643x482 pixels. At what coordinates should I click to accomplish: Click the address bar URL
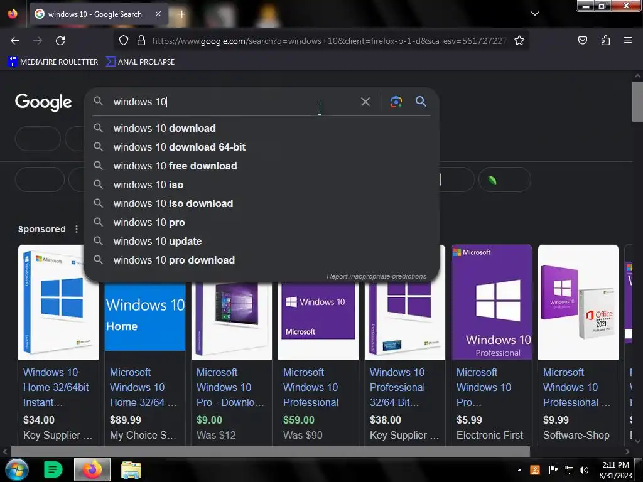pyautogui.click(x=329, y=41)
